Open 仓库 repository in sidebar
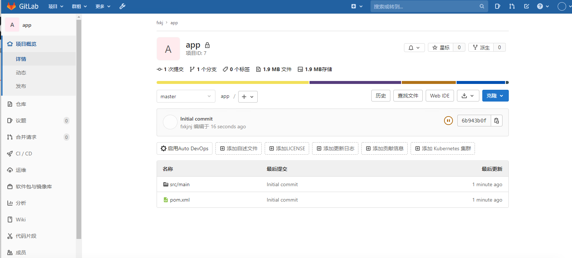 click(39, 104)
